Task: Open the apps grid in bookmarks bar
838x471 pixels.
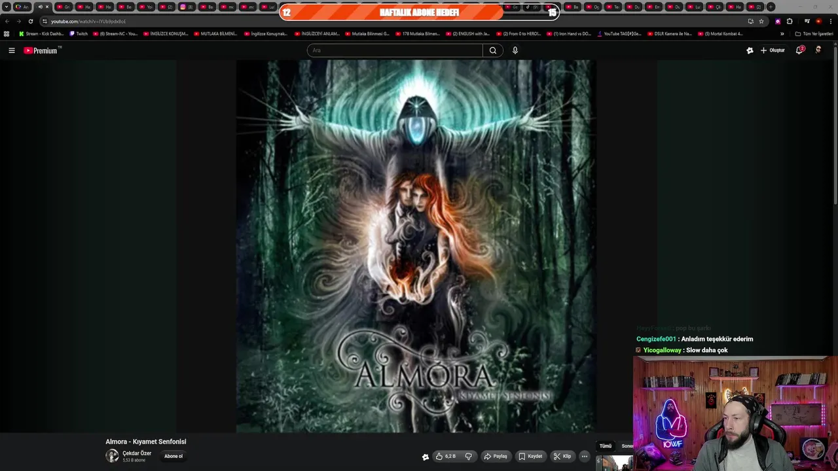Action: click(7, 33)
